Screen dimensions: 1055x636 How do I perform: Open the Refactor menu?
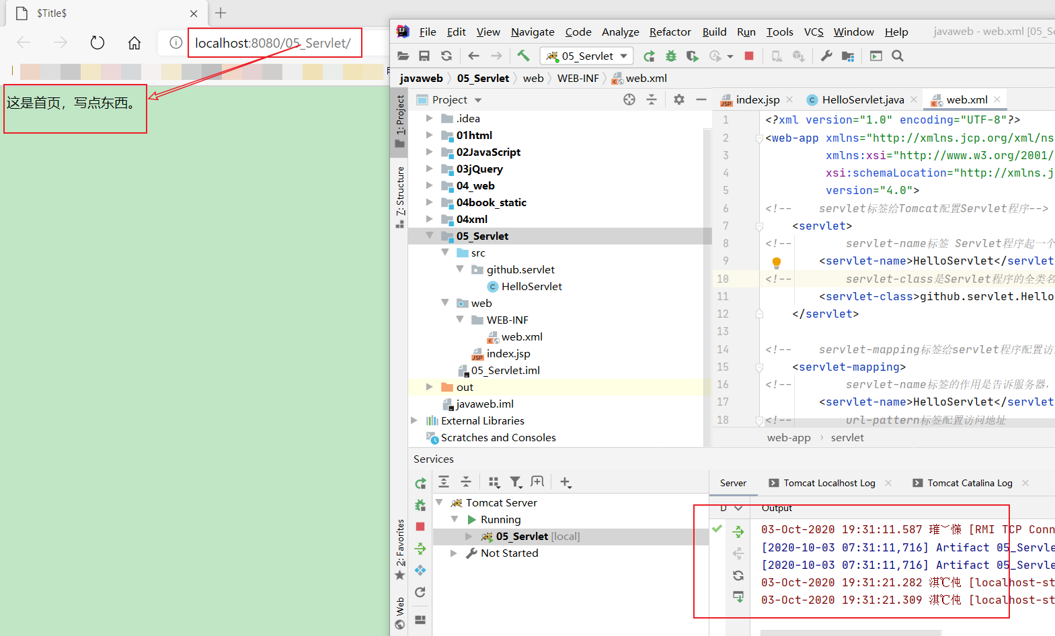click(x=670, y=32)
